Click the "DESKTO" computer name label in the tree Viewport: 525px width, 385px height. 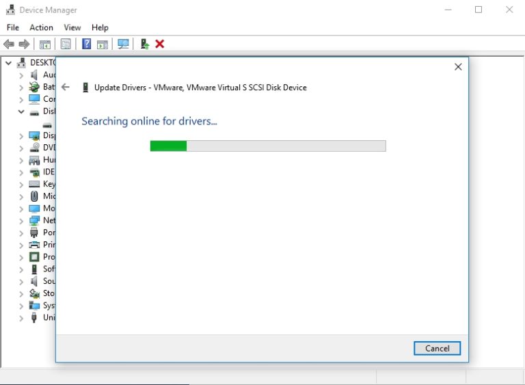(43, 63)
